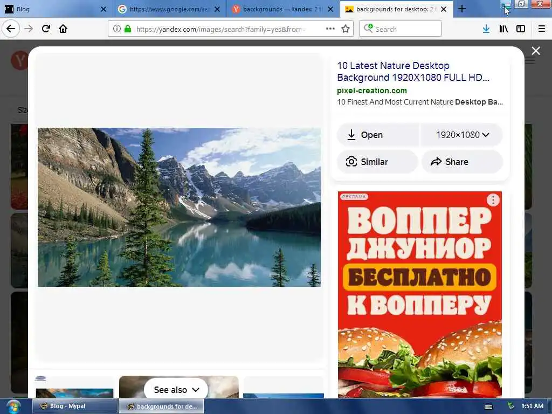The image size is (552, 414).
Task: Open the image at full size
Action: tap(378, 135)
